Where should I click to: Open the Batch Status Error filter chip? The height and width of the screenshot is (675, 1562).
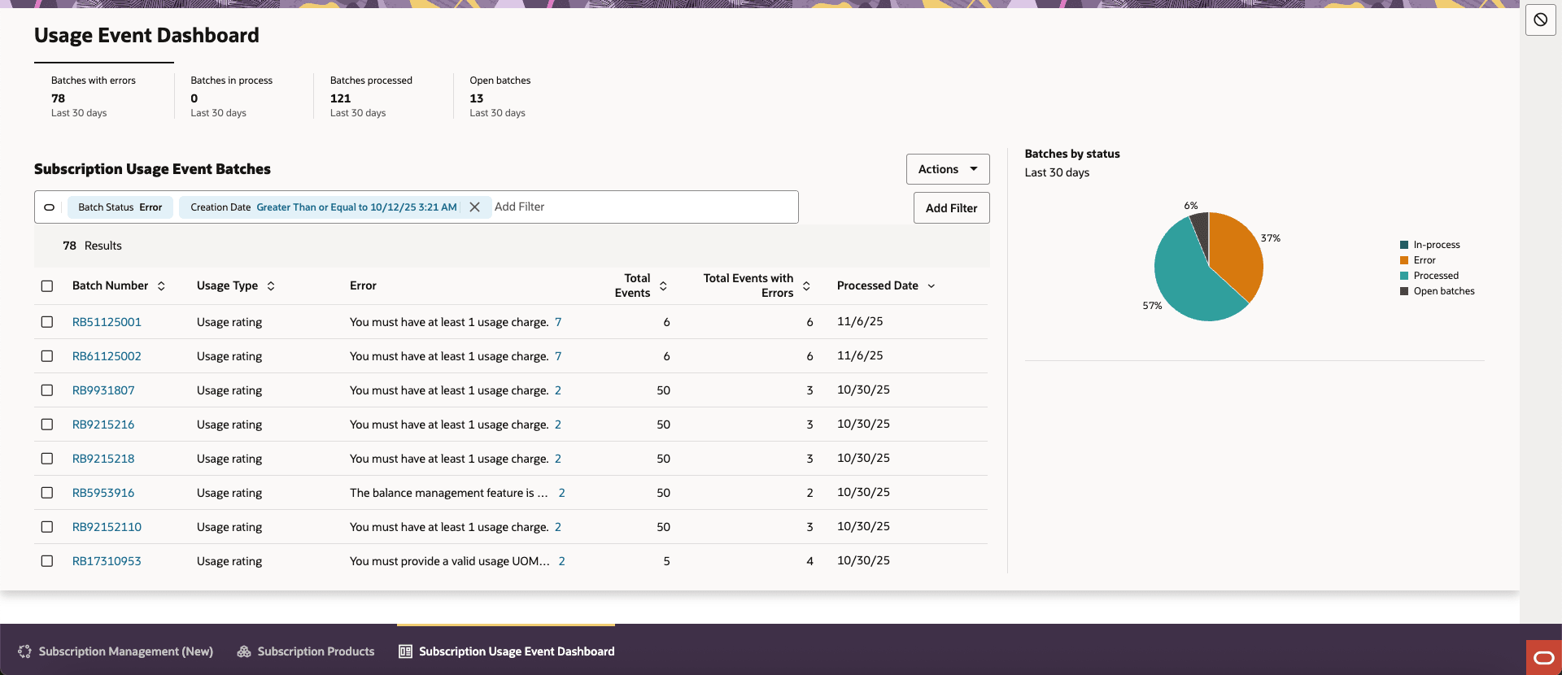[x=120, y=207]
